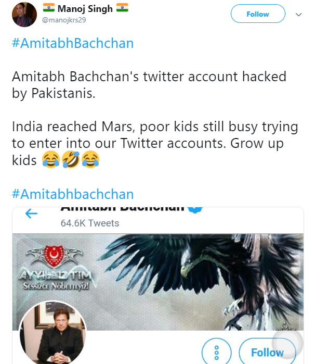The height and width of the screenshot is (364, 316).
Task: Open the #Amitabhbachchan hashtag below the tweet text
Action: pos(72,194)
